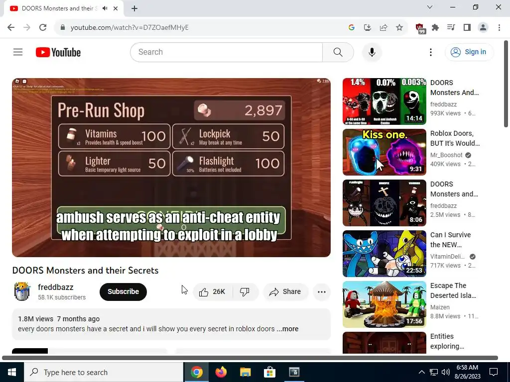Open the YouTube hamburger guide menu

pos(18,52)
